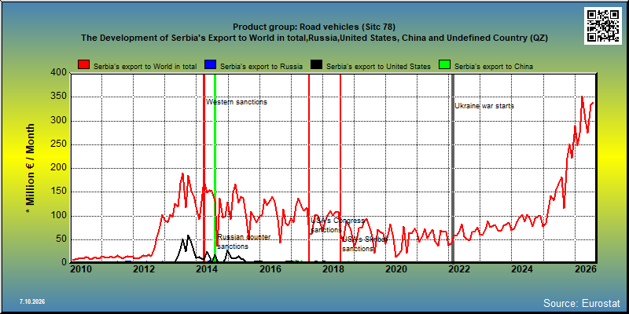The image size is (629, 314).
Task: Select legend text "Serbia's export to Russia"
Action: pyautogui.click(x=261, y=67)
